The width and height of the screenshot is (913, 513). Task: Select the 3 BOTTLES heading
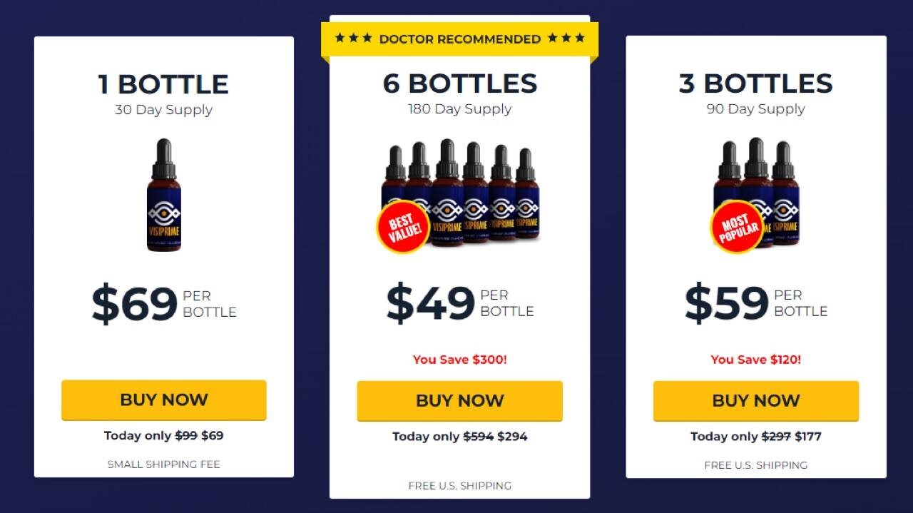(755, 83)
